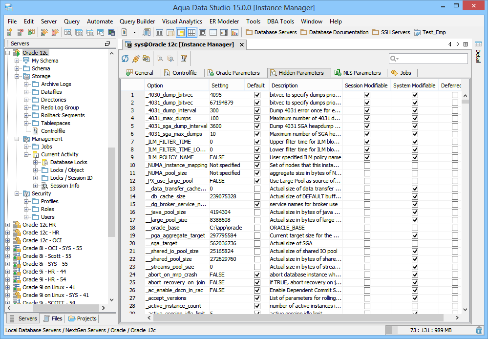Toggle Deferred checkbox for _4031_dump_interval
Image resolution: width=488 pixels, height=339 pixels.
(x=455, y=110)
